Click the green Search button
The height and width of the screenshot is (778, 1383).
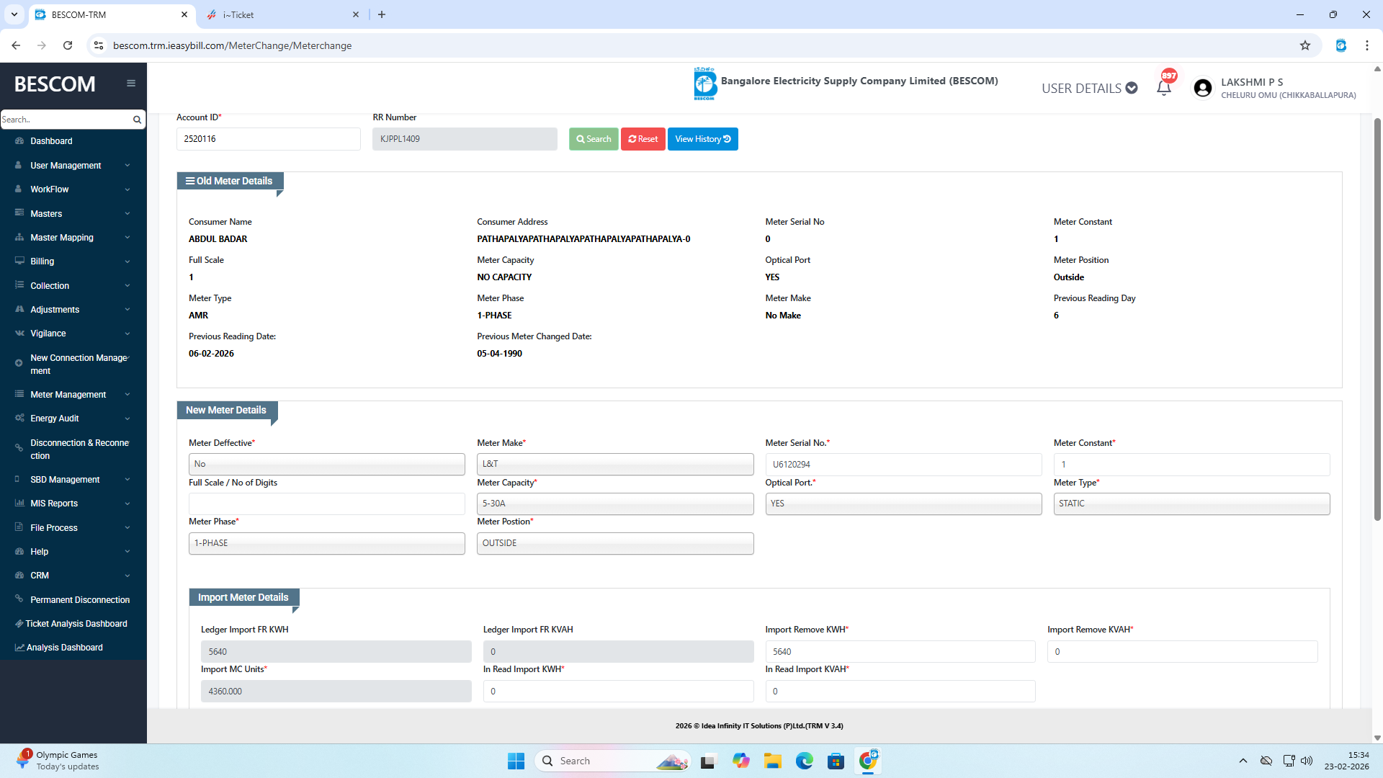594,139
